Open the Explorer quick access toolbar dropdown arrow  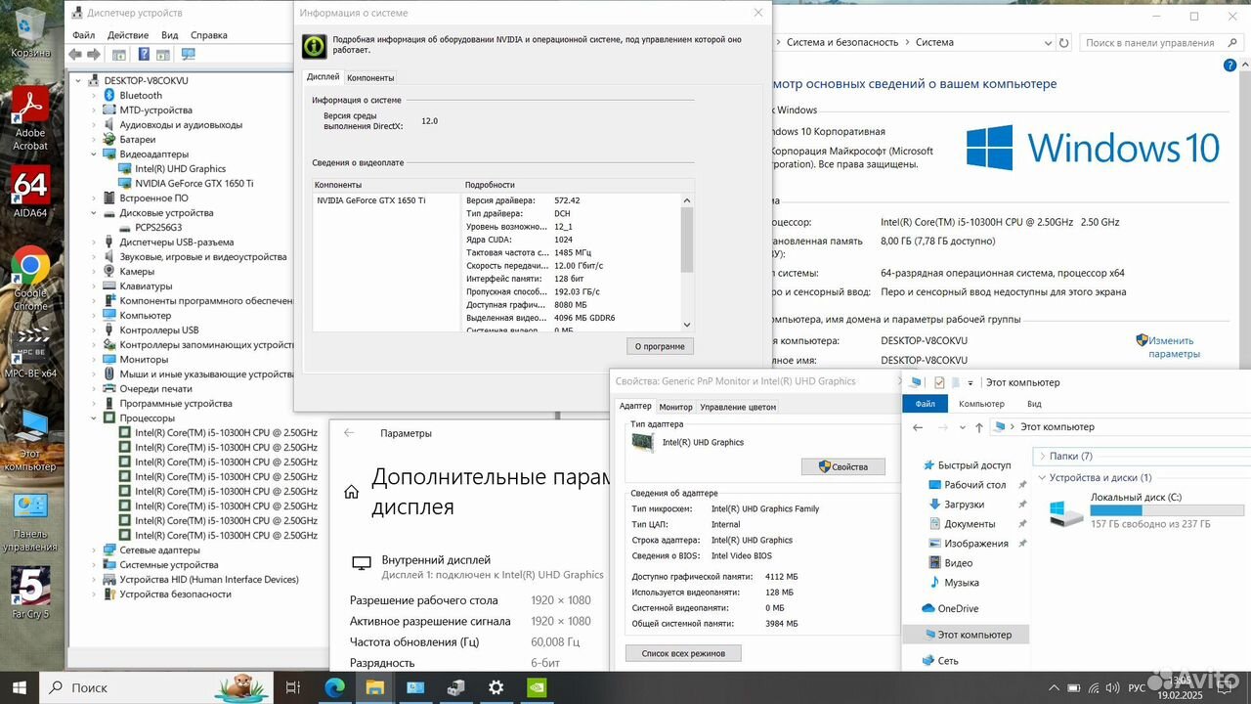[x=970, y=382]
